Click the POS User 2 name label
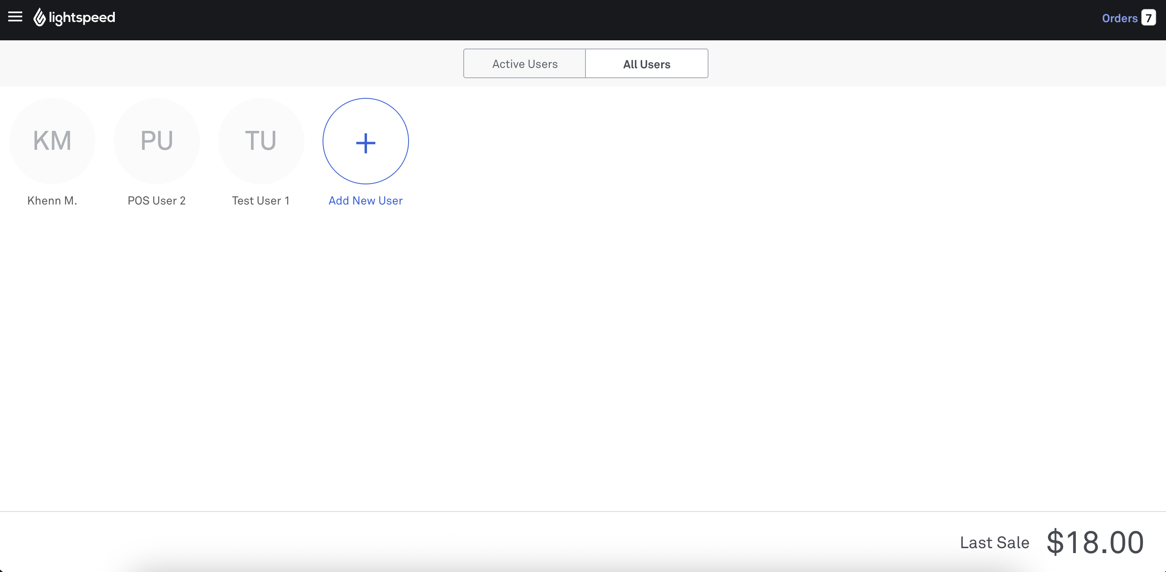Screen dimensions: 1166x572 coord(157,200)
